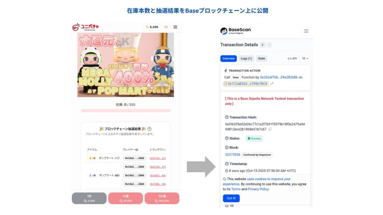Click the BaseScan logo
The image size is (383, 215).
tap(236, 31)
